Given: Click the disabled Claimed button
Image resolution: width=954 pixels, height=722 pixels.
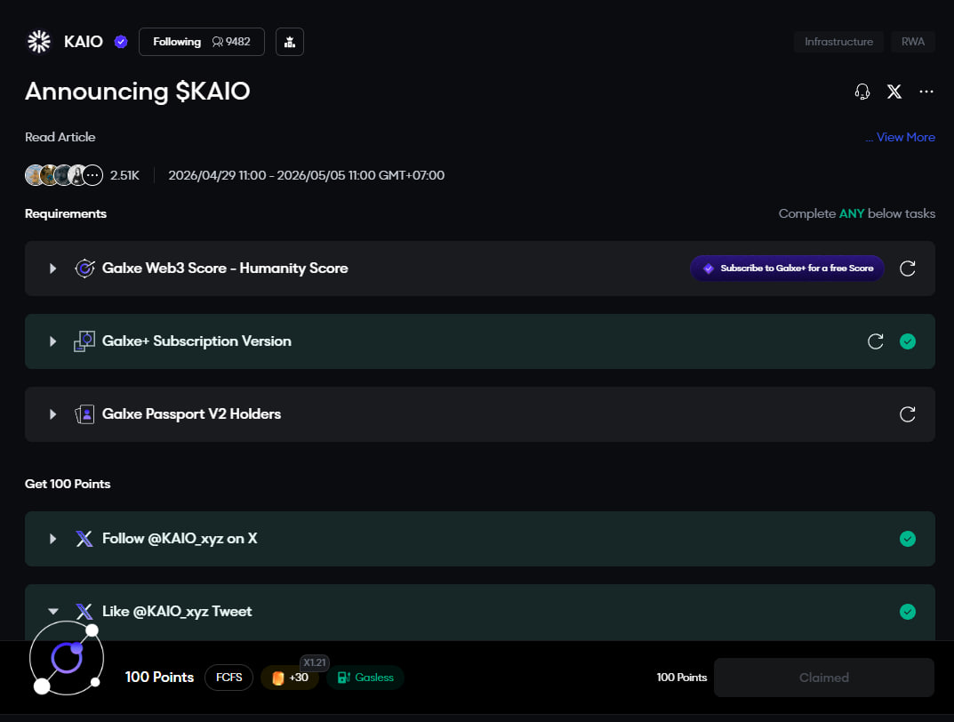Looking at the screenshot, I should pos(824,678).
